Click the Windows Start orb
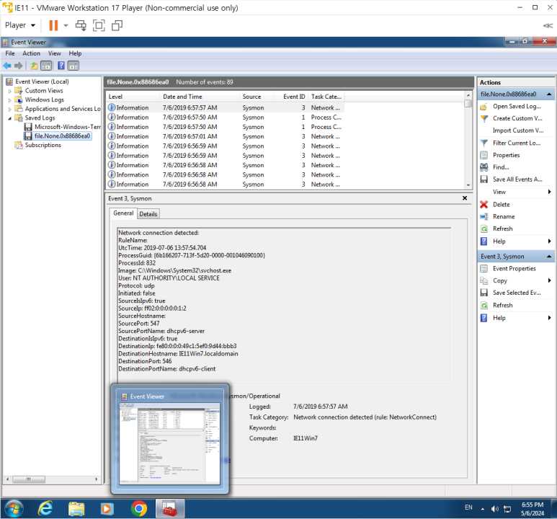Image resolution: width=557 pixels, height=519 pixels. (14, 509)
